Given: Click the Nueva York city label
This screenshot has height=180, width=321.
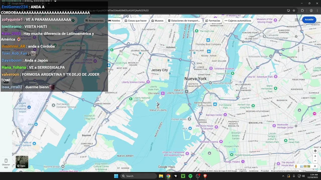Looking at the screenshot, I should (x=196, y=79).
